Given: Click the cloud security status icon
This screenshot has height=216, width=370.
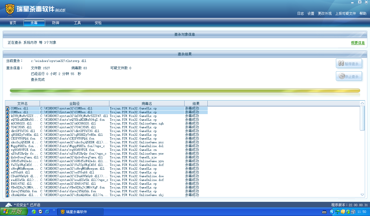Looking at the screenshot, I should (x=9, y=205).
